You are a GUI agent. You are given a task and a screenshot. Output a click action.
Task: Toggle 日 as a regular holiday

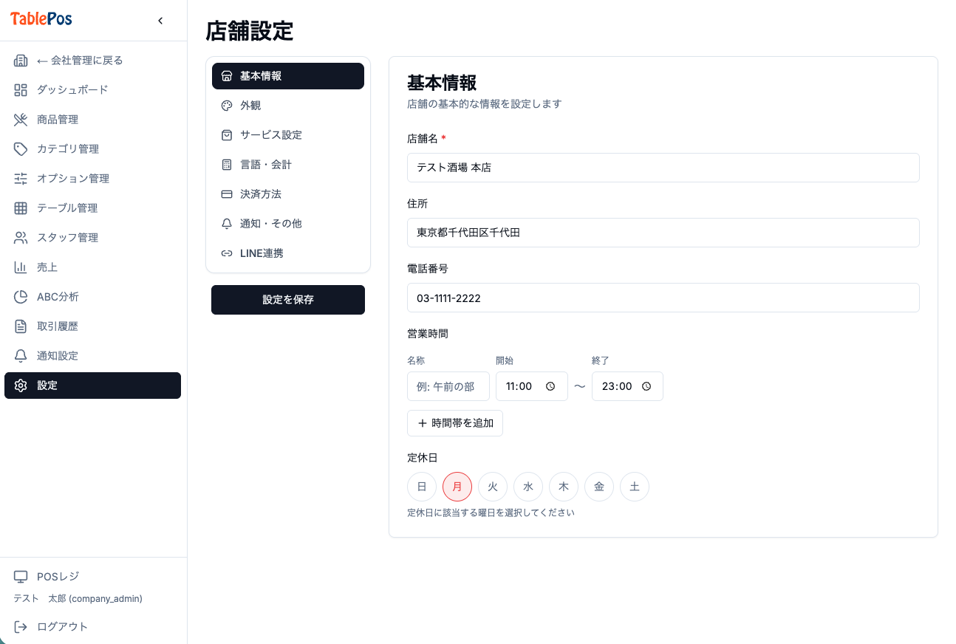[x=422, y=487]
